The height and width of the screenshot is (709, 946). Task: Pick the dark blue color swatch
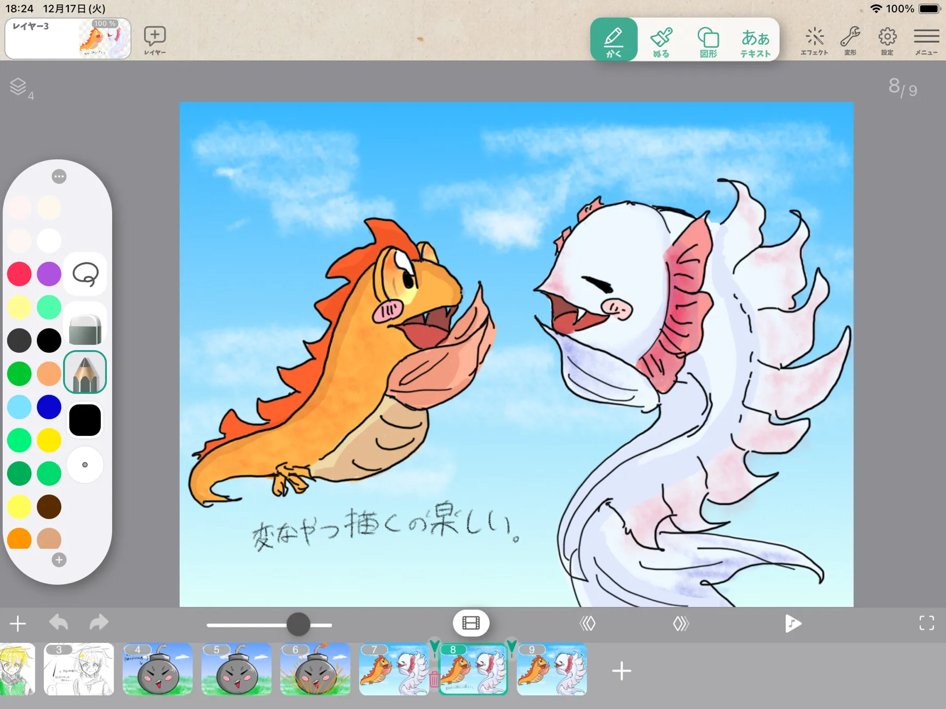pos(49,407)
